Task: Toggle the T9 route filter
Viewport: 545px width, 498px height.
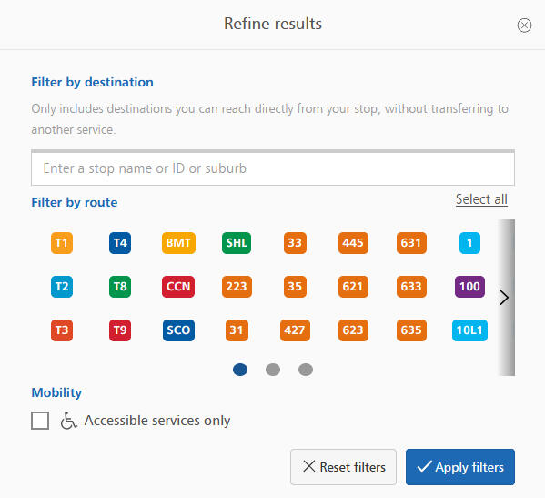Action: pyautogui.click(x=120, y=330)
